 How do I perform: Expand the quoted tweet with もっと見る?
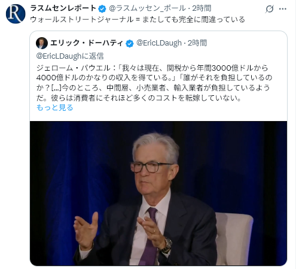point(55,108)
